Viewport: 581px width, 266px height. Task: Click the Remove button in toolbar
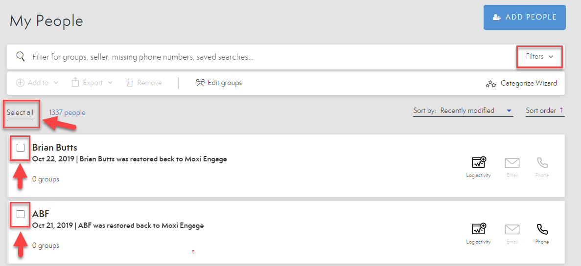[x=144, y=83]
